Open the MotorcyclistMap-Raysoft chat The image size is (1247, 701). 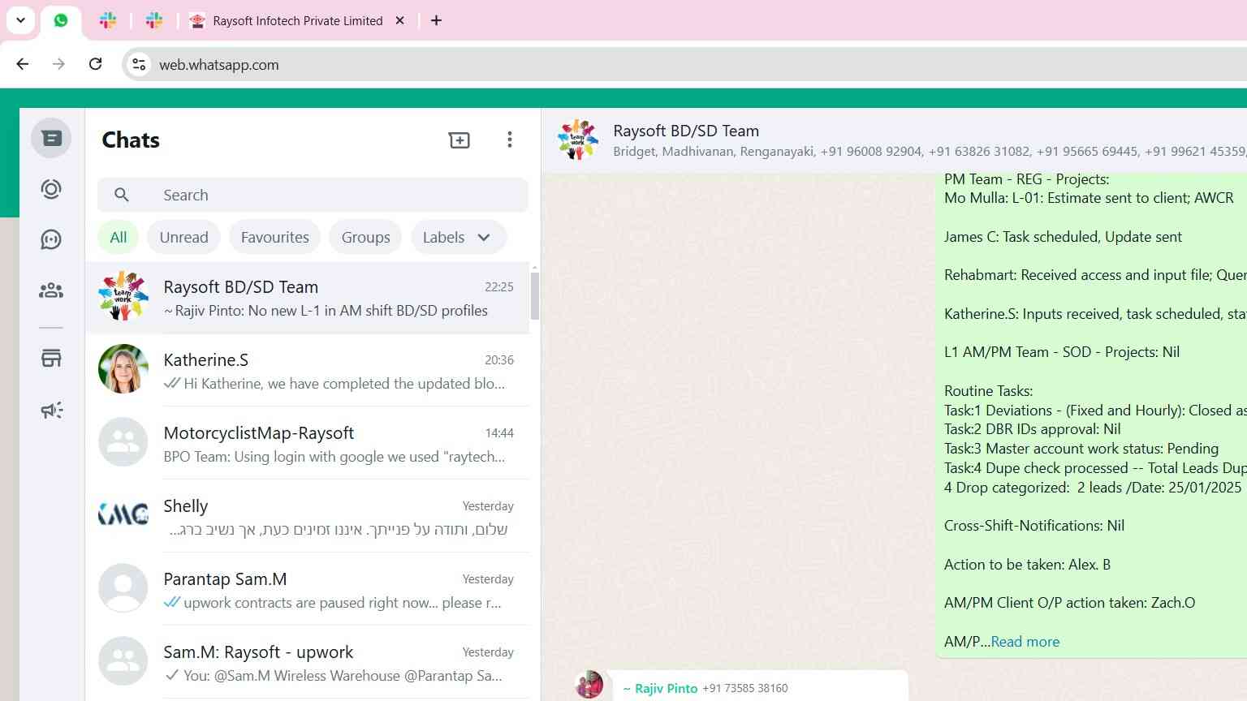tap(308, 444)
